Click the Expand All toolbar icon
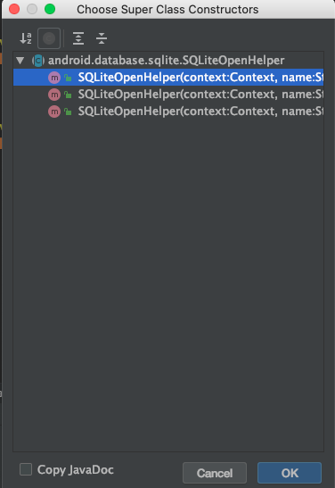 [78, 38]
